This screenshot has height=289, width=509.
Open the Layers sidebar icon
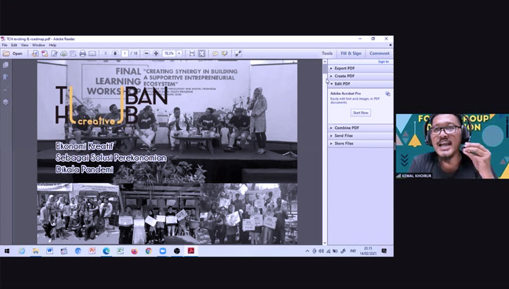coord(5,102)
